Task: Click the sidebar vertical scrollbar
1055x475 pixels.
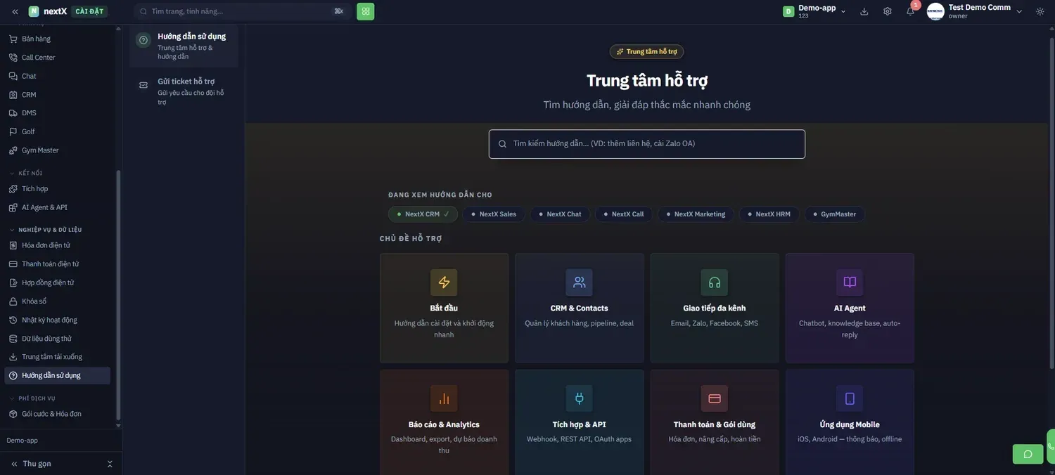Action: click(x=118, y=295)
